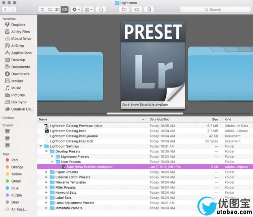
Task: Collapse the Develop Presets folder
Action: click(x=46, y=151)
